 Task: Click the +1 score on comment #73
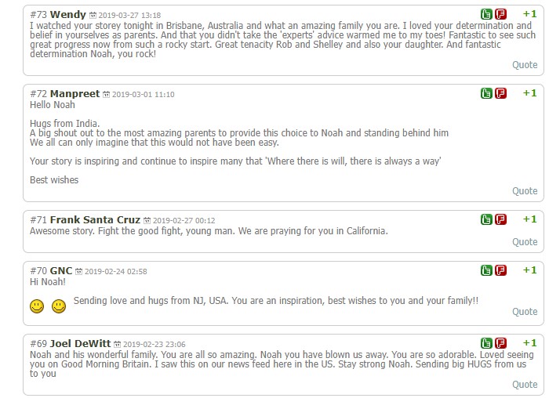point(529,15)
